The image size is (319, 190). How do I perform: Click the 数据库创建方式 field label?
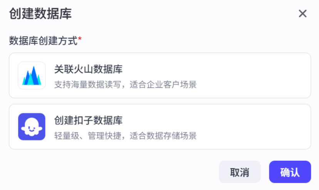pyautogui.click(x=43, y=40)
